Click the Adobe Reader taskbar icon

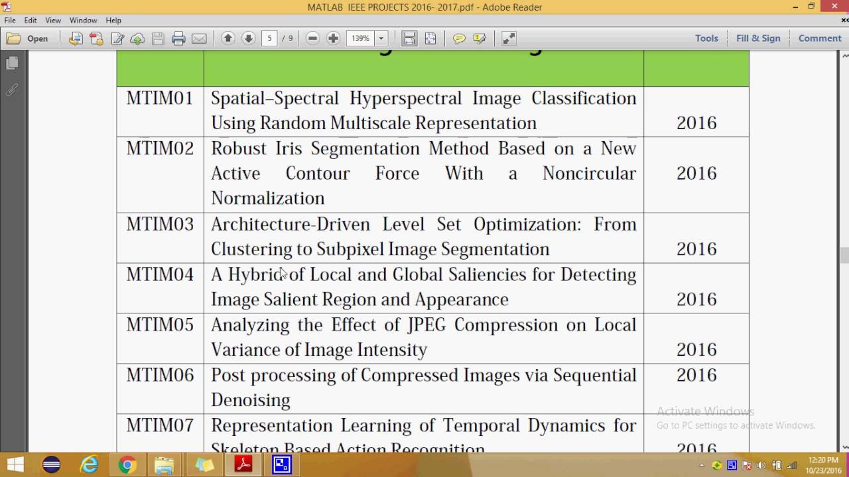click(x=243, y=465)
